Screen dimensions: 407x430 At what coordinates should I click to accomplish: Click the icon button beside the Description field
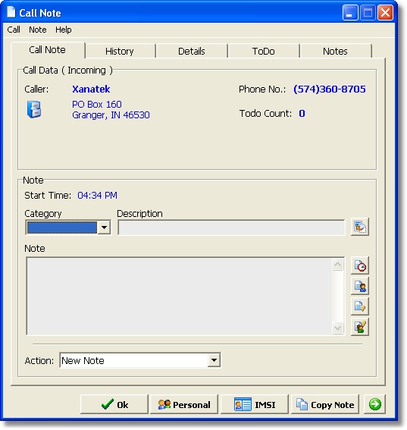point(360,227)
